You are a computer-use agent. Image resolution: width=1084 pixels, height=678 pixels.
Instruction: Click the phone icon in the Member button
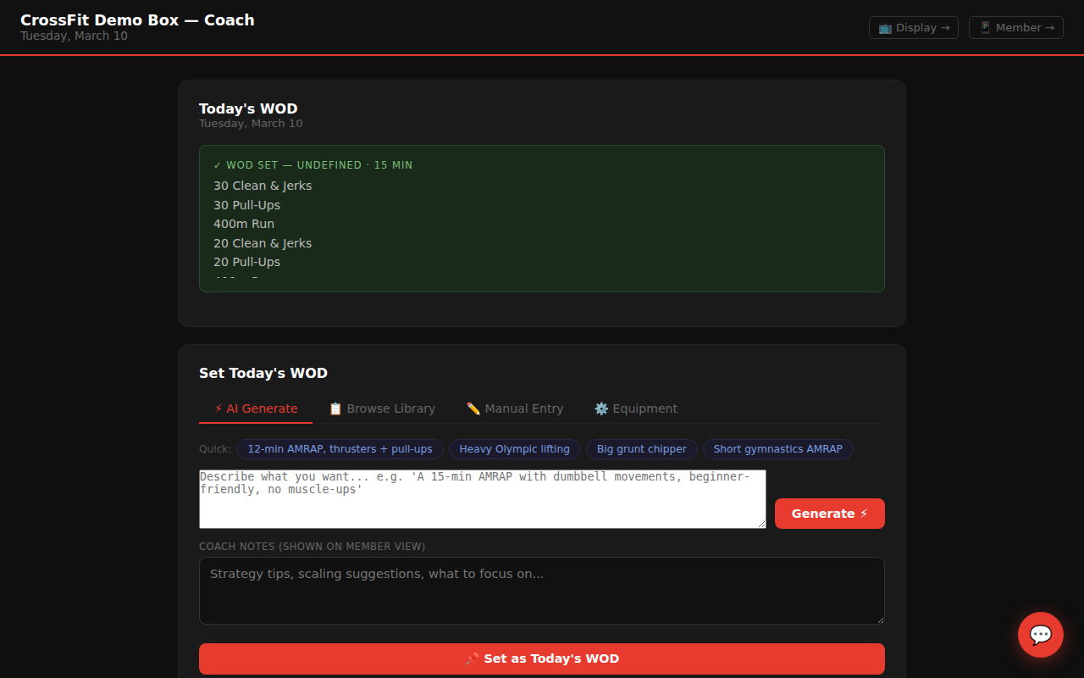pos(985,27)
